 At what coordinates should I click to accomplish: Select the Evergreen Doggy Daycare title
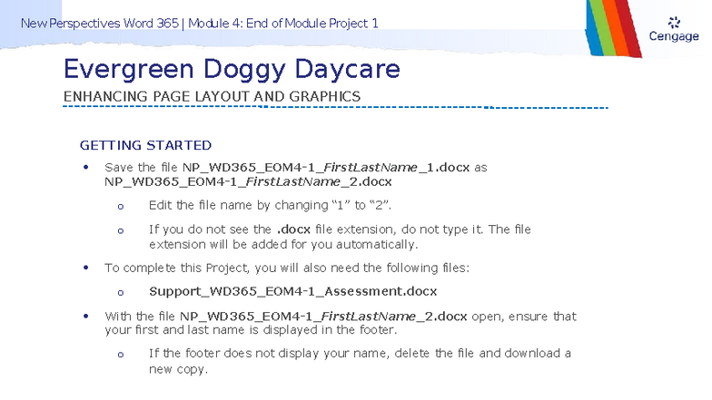232,69
